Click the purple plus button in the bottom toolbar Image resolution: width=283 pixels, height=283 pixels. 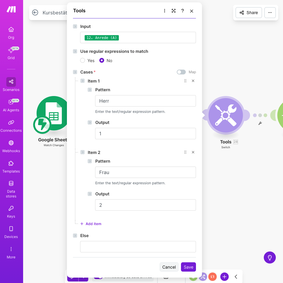click(224, 276)
